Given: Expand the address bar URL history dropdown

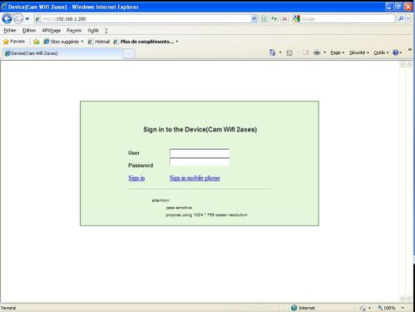Looking at the screenshot, I should [254, 19].
